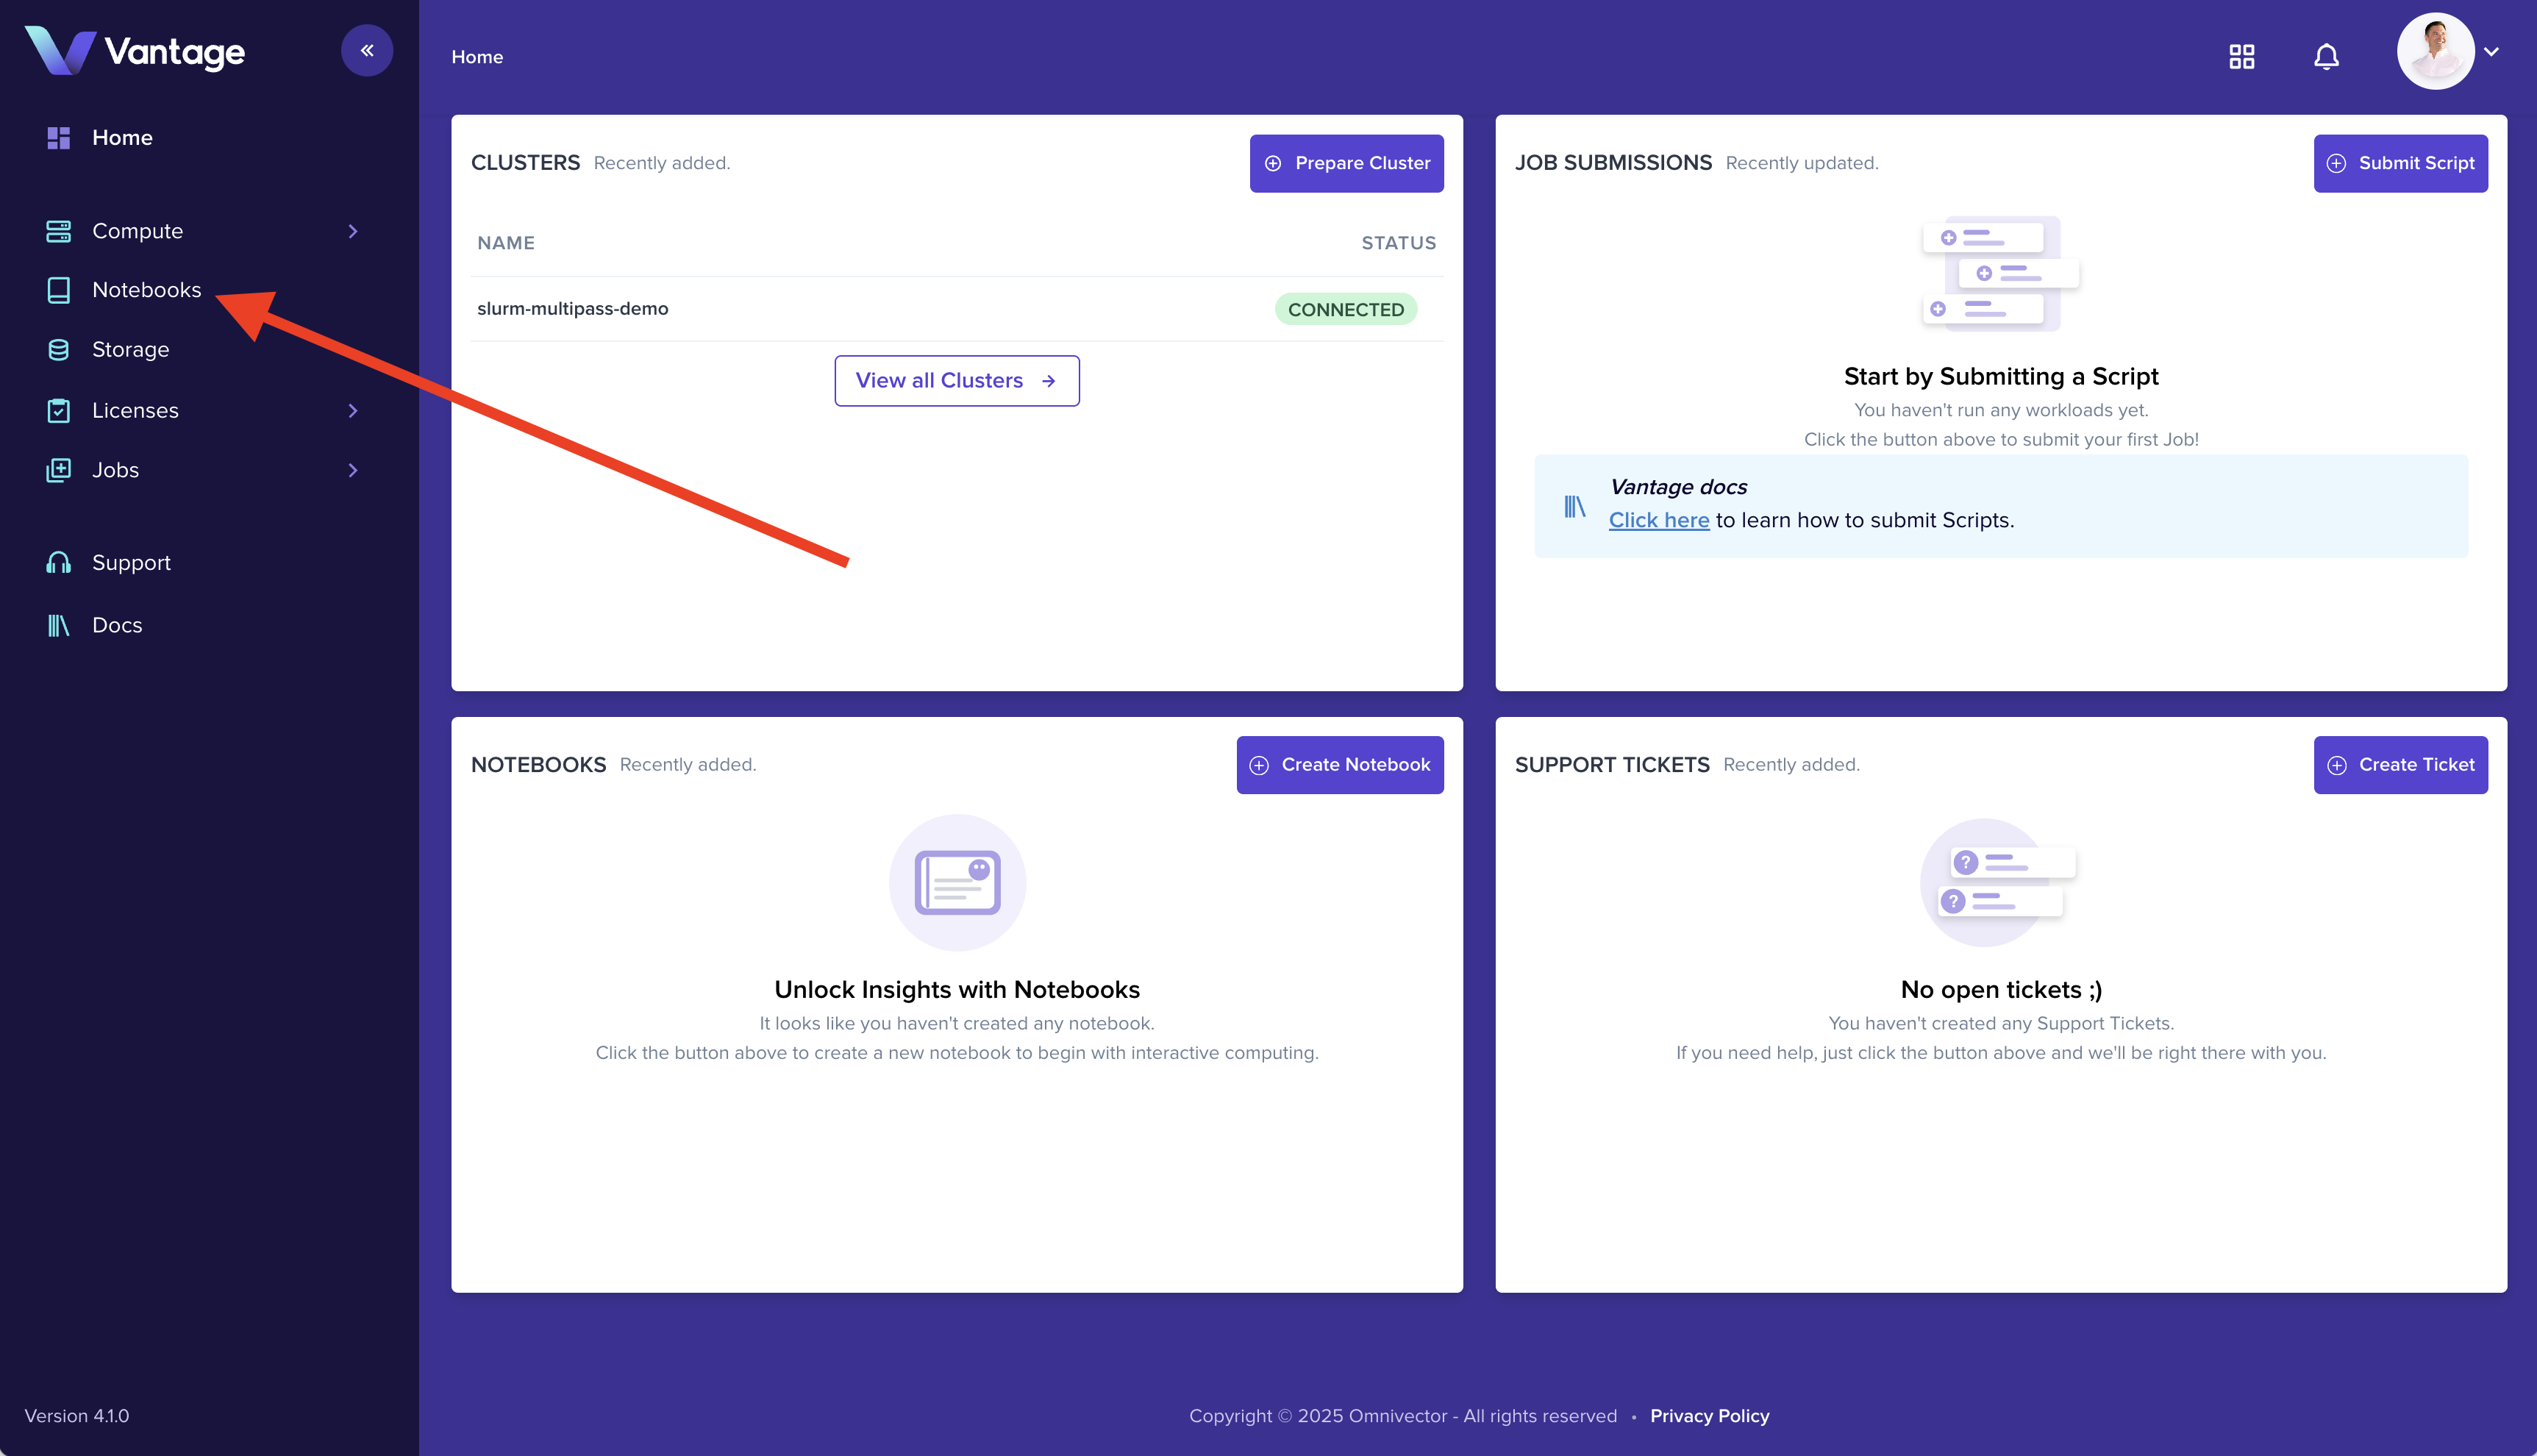Click View all Clusters button

click(x=956, y=381)
